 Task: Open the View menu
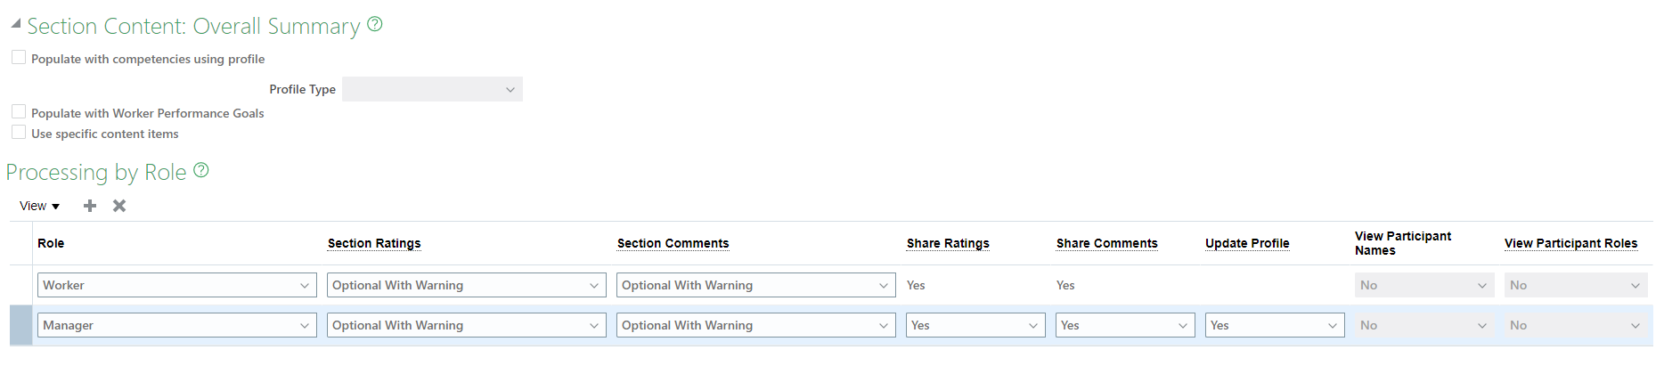(39, 206)
